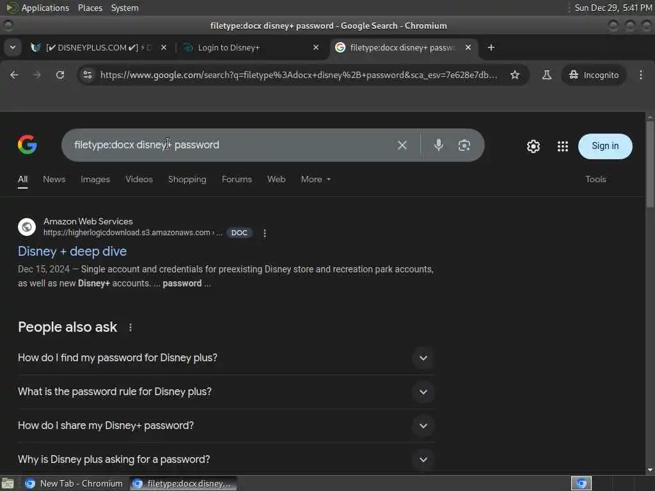Start voice search with microphone
Screen dimensions: 655x491
[439, 145]
